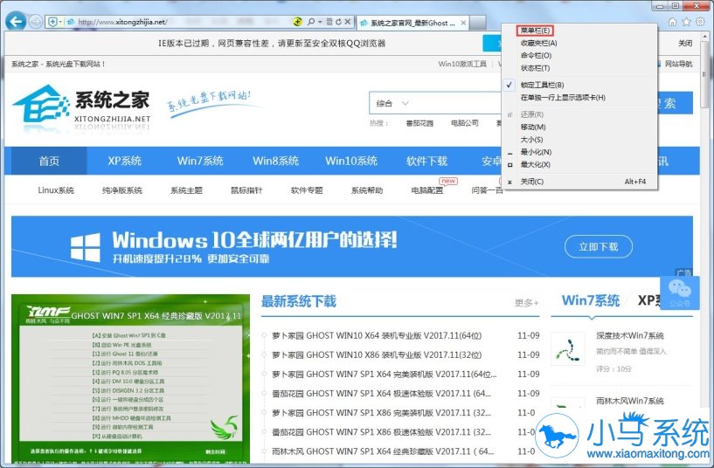
Task: Go to the 首页 nav tab
Action: (49, 161)
